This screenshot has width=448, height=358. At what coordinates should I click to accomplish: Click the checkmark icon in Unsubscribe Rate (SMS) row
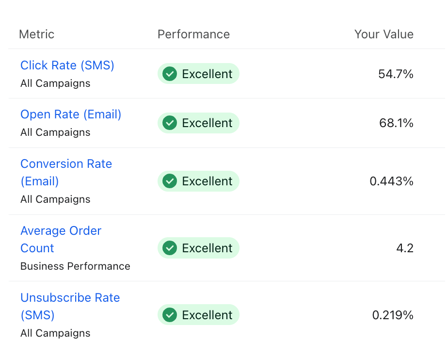(x=169, y=315)
